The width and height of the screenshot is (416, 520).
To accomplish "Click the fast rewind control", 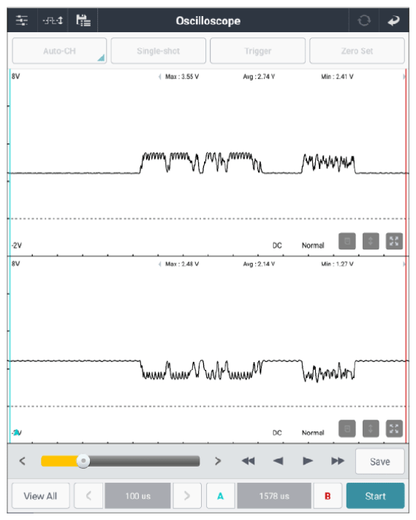I will (x=248, y=461).
